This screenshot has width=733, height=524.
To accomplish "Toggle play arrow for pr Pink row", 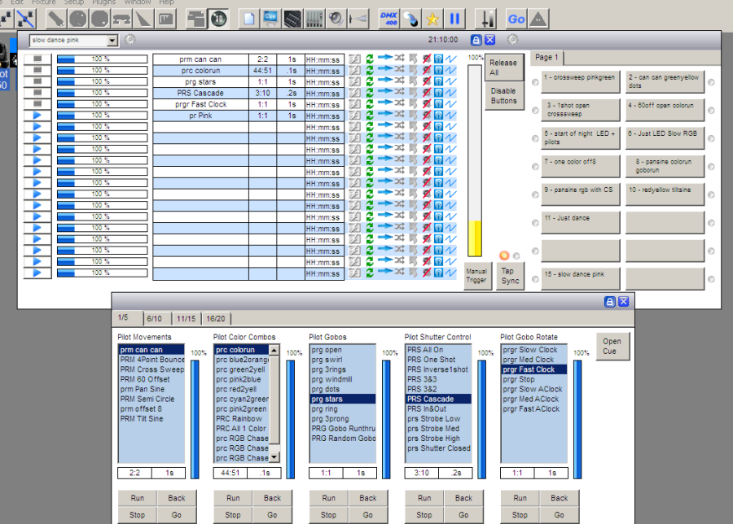I will (37, 115).
